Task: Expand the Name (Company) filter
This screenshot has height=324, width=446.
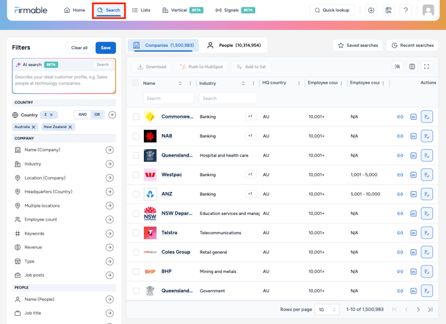Action: pos(110,150)
